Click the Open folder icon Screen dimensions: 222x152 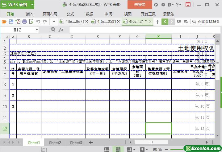click(4, 22)
